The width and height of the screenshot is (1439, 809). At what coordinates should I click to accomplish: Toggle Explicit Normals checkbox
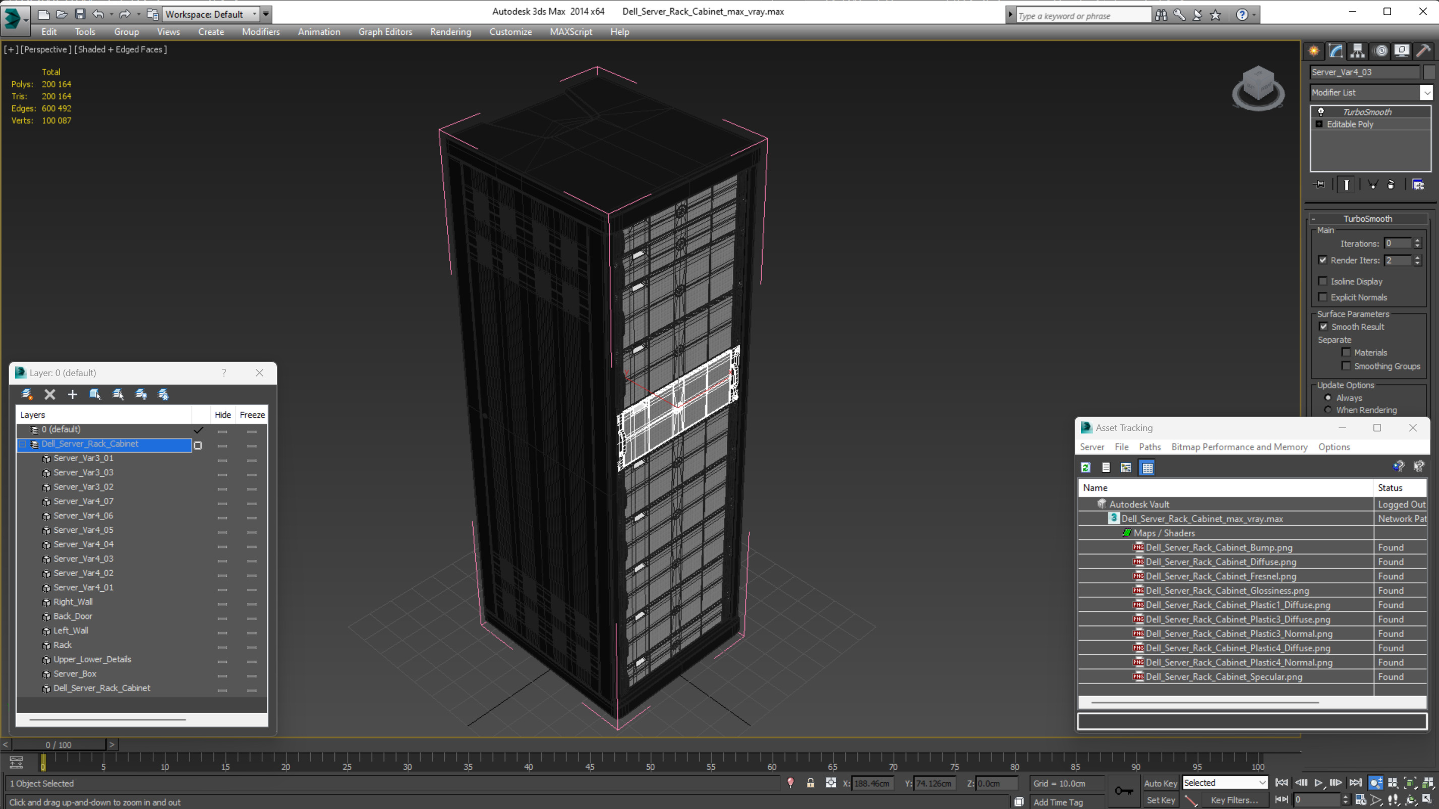click(x=1323, y=297)
